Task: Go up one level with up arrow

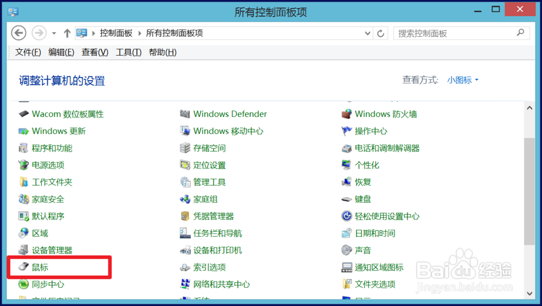Action: [x=67, y=33]
